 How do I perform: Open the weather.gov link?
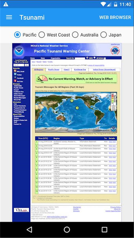(115, 44)
